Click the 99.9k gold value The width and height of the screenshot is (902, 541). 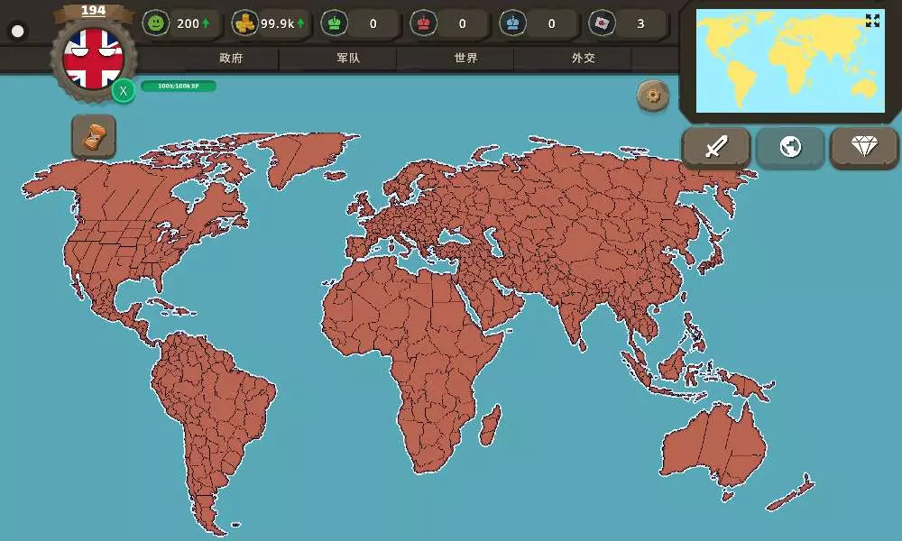(x=277, y=23)
